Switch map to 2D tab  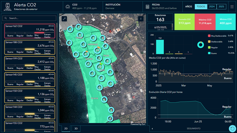point(66,129)
